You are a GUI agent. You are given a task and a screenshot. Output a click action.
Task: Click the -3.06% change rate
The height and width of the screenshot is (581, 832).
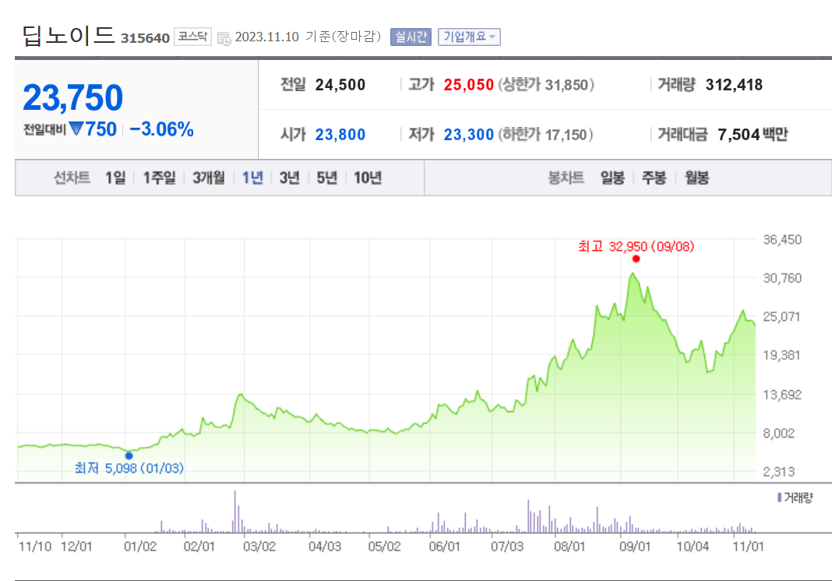pyautogui.click(x=161, y=129)
